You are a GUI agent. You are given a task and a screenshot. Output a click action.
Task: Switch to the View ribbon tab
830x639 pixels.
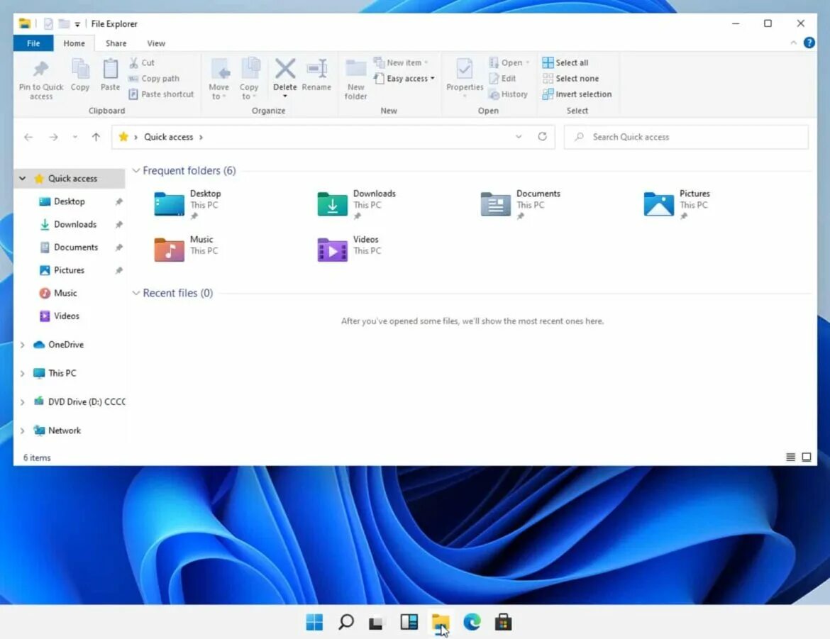point(155,43)
